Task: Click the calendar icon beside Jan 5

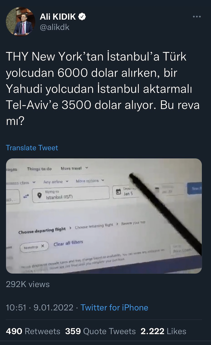Action: [x=118, y=192]
